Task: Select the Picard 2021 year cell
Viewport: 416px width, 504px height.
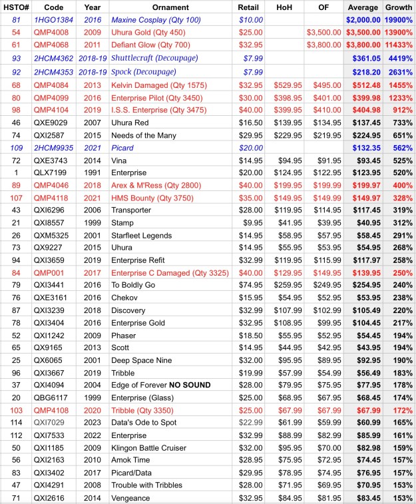Action: click(x=93, y=148)
